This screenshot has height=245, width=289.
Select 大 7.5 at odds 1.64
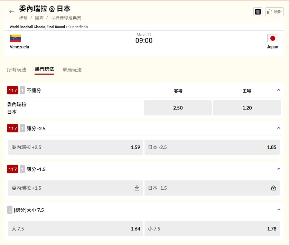point(75,229)
